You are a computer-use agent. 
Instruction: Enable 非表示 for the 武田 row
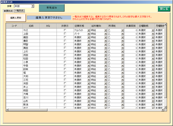tap(65, 55)
